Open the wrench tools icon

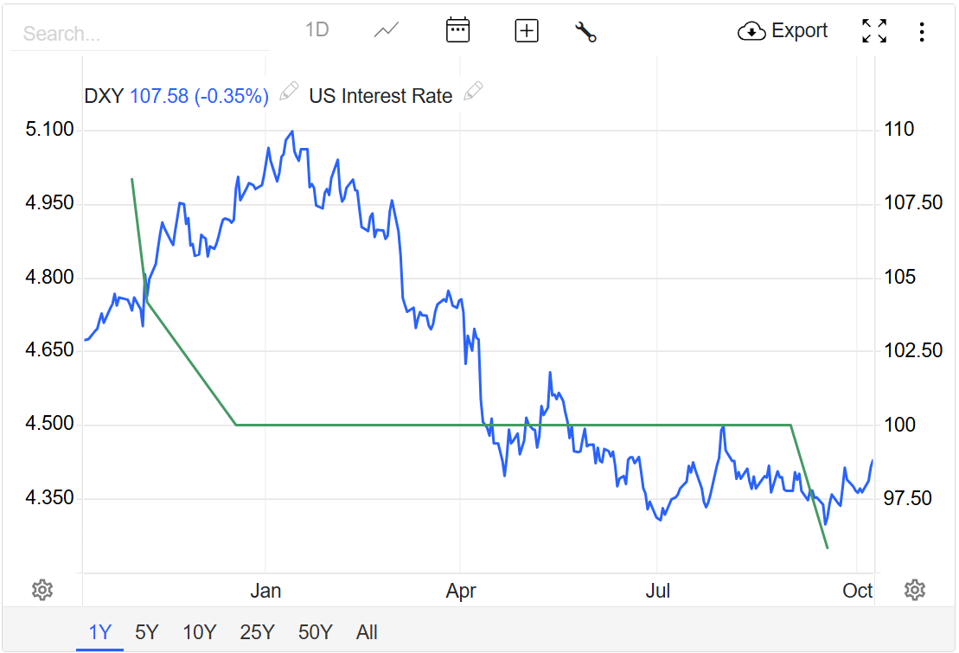tap(585, 32)
